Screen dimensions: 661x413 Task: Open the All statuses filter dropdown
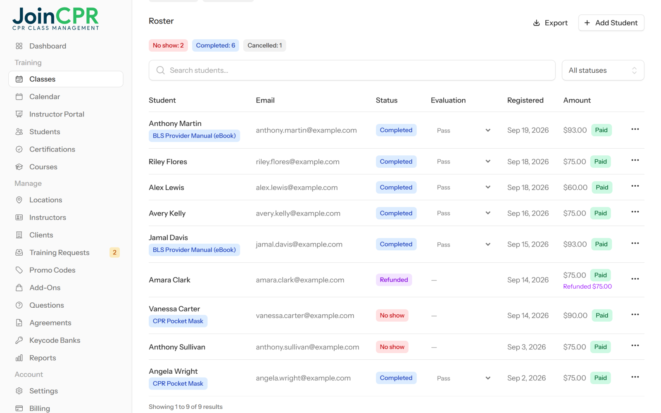603,70
